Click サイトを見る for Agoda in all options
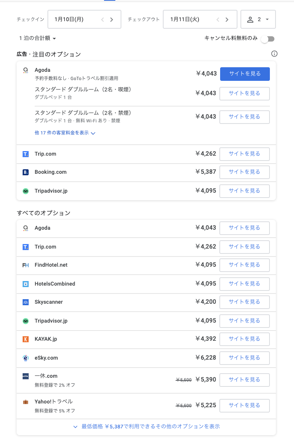The width and height of the screenshot is (294, 445). click(x=245, y=228)
